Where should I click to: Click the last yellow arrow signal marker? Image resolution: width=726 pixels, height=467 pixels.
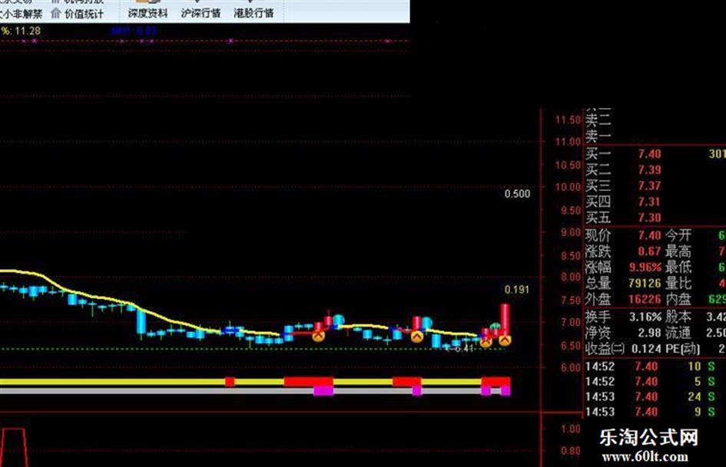505,340
